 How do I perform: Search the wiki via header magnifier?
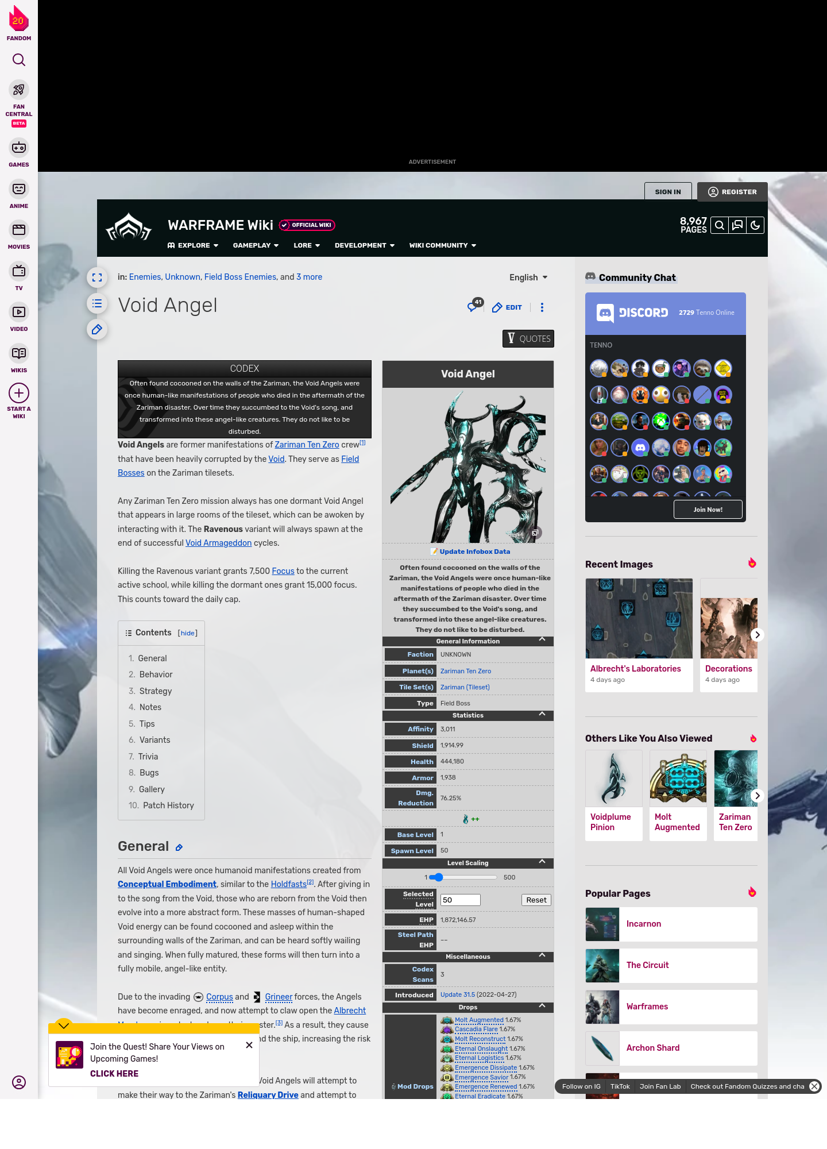[x=720, y=225]
